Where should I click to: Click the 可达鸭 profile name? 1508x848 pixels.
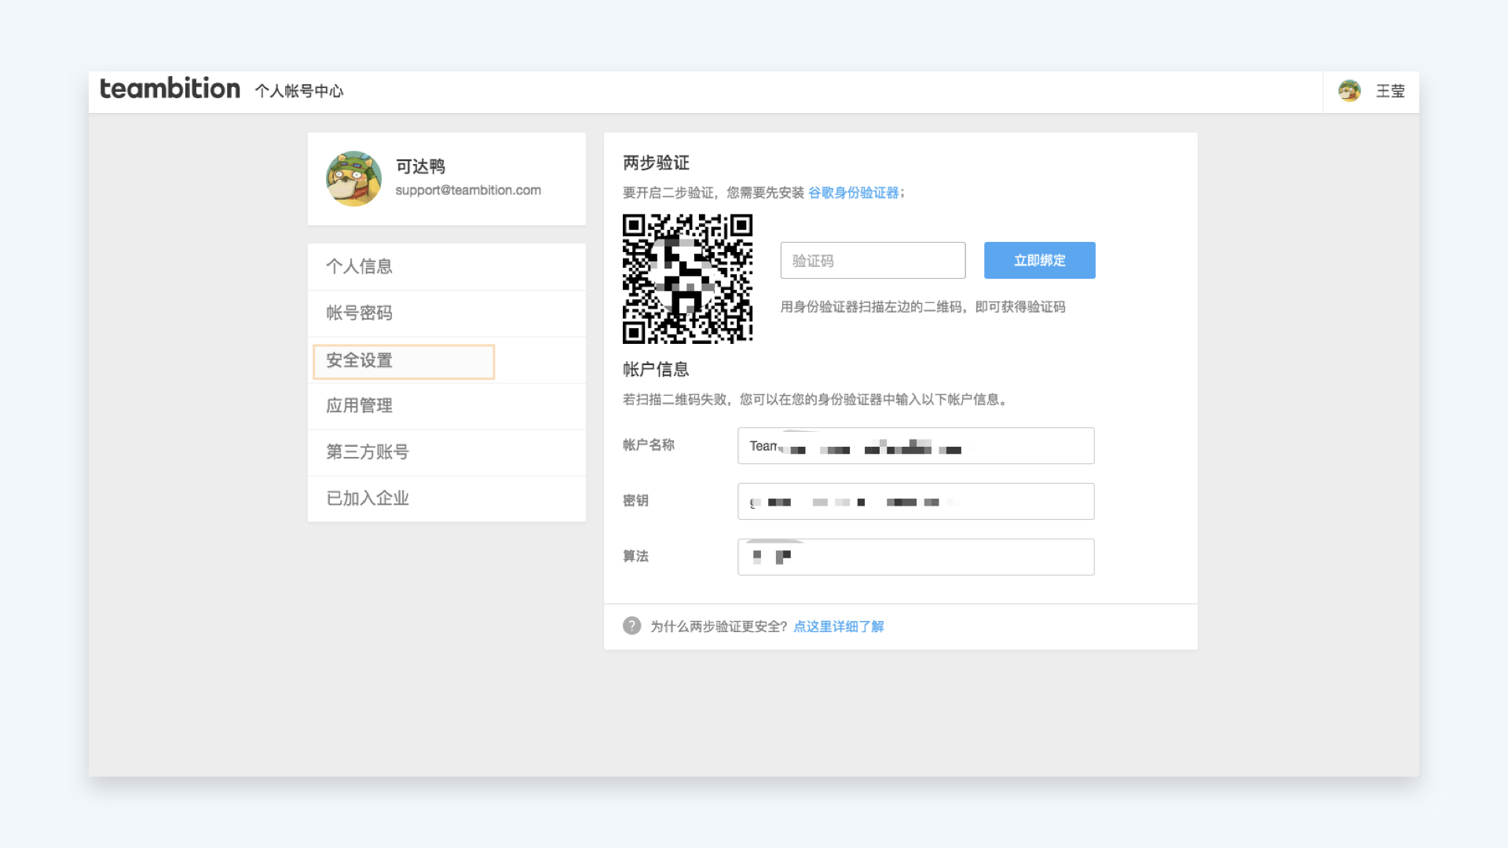point(420,166)
